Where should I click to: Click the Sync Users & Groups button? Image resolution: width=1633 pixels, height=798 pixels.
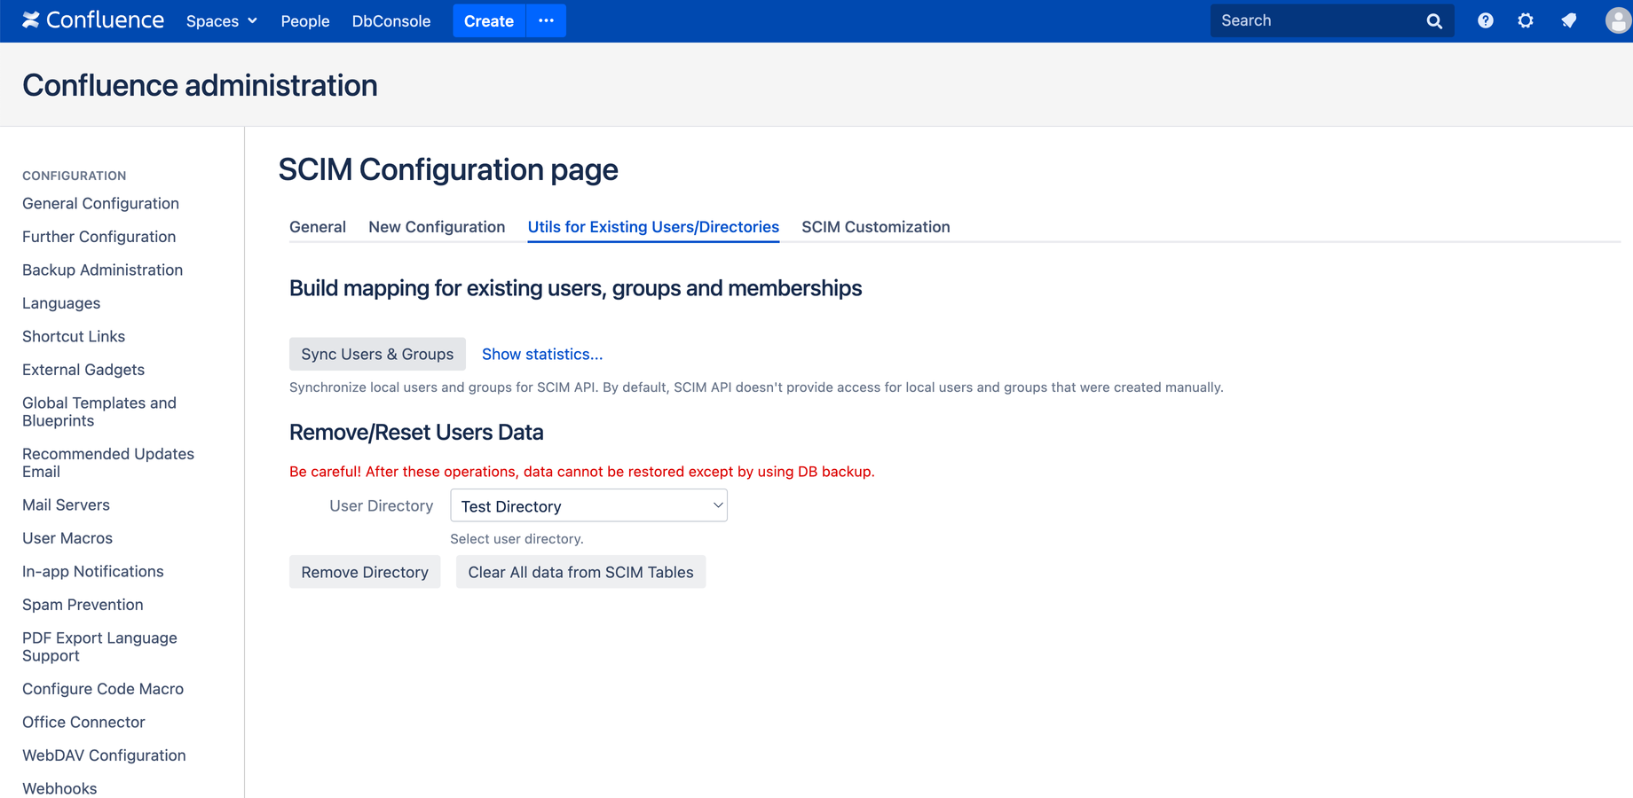(x=377, y=354)
